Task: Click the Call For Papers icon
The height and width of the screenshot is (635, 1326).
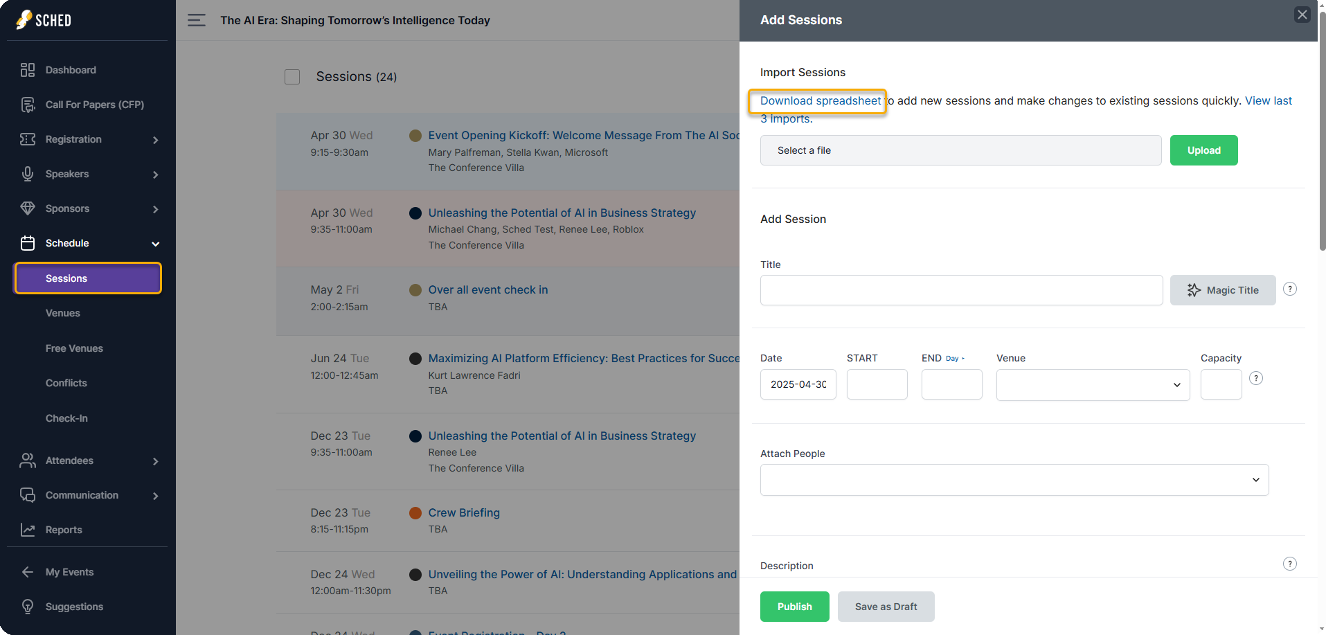Action: pyautogui.click(x=28, y=105)
